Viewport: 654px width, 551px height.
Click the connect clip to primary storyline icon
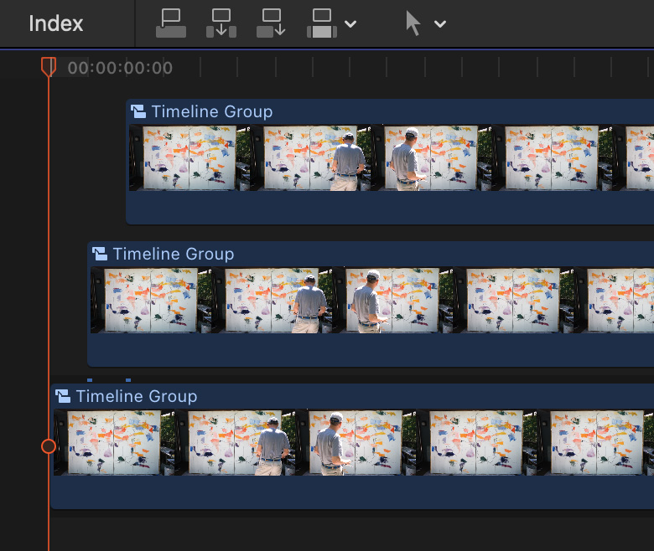(x=171, y=23)
